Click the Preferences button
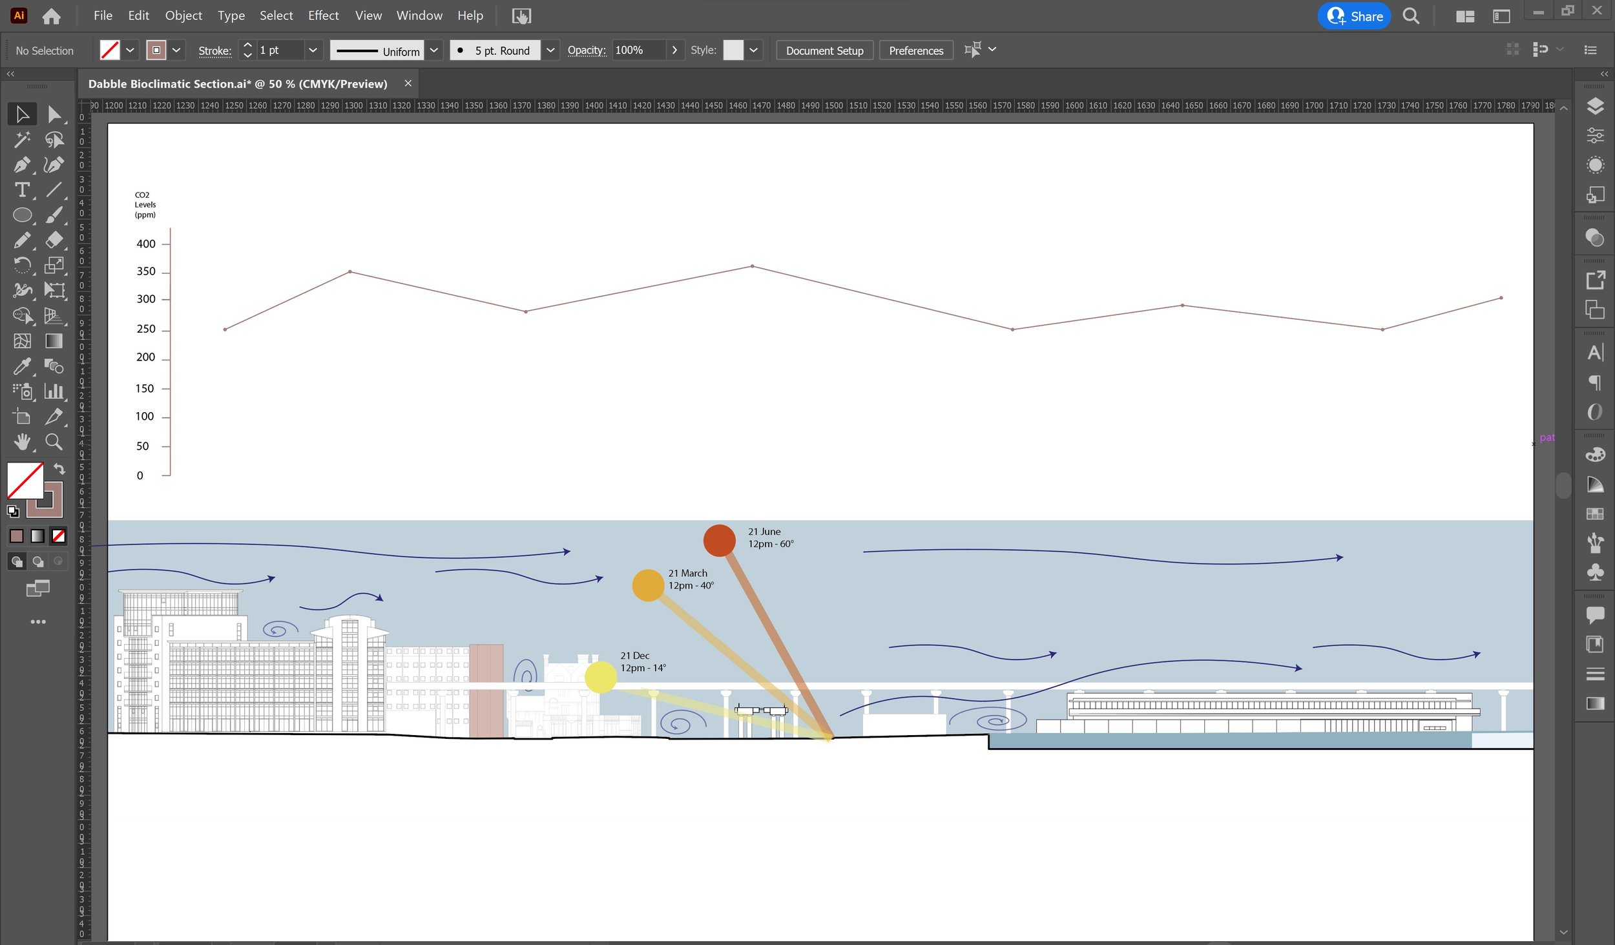Screen dimensions: 1615x945 tap(916, 51)
